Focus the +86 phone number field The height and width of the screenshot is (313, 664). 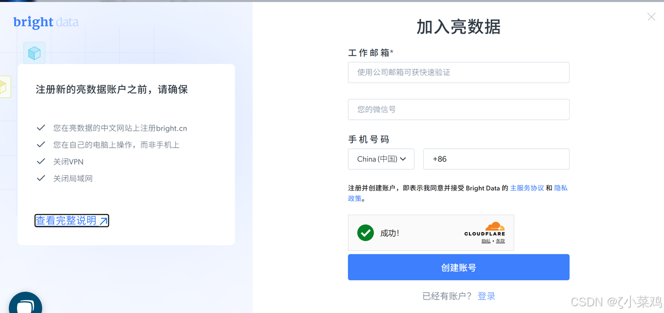(x=496, y=159)
